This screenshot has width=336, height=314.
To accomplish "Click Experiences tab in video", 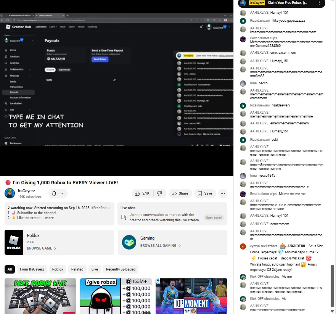I will [x=64, y=70].
